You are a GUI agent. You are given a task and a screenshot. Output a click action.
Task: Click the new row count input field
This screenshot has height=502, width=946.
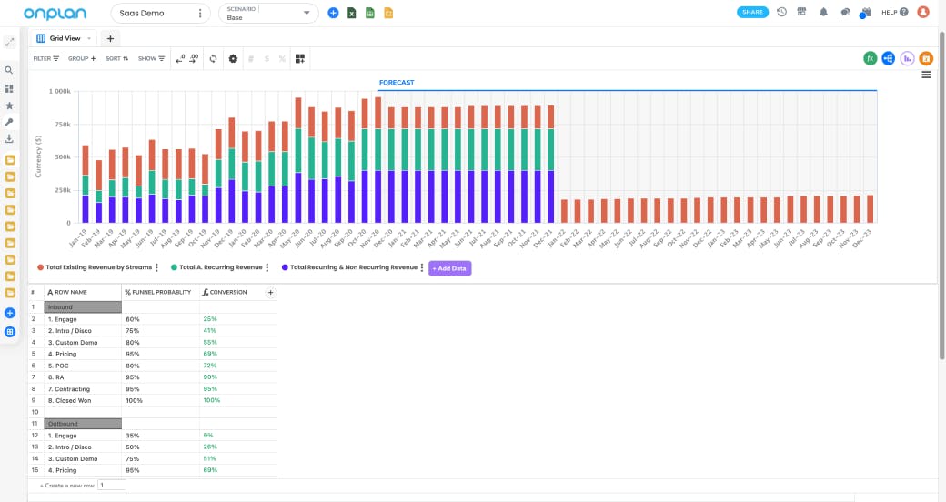coord(112,485)
